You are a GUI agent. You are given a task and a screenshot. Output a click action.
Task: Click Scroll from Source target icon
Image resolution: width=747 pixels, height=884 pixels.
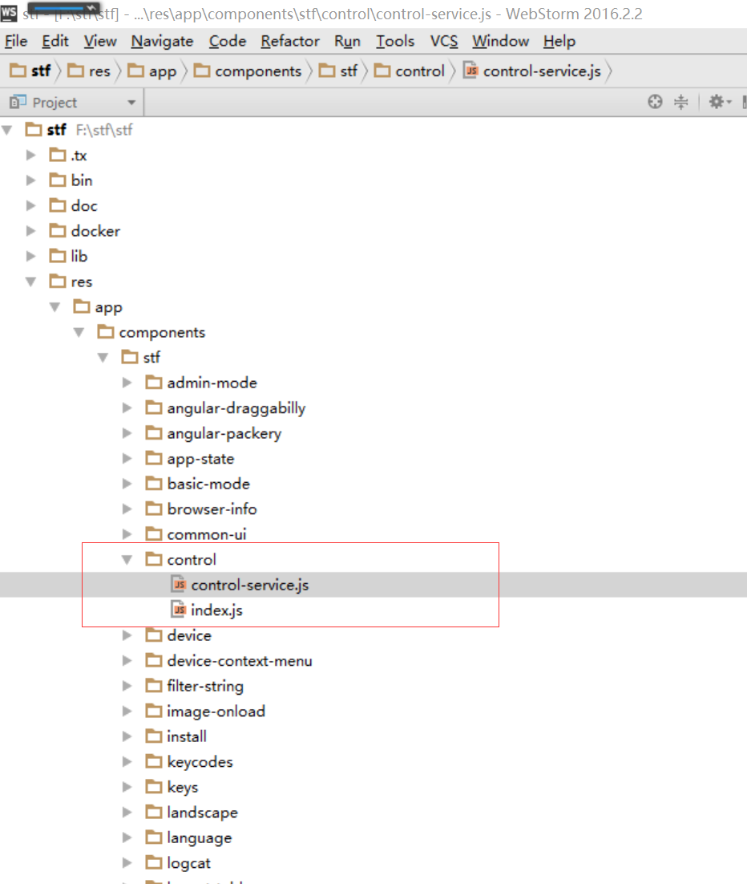pos(655,102)
